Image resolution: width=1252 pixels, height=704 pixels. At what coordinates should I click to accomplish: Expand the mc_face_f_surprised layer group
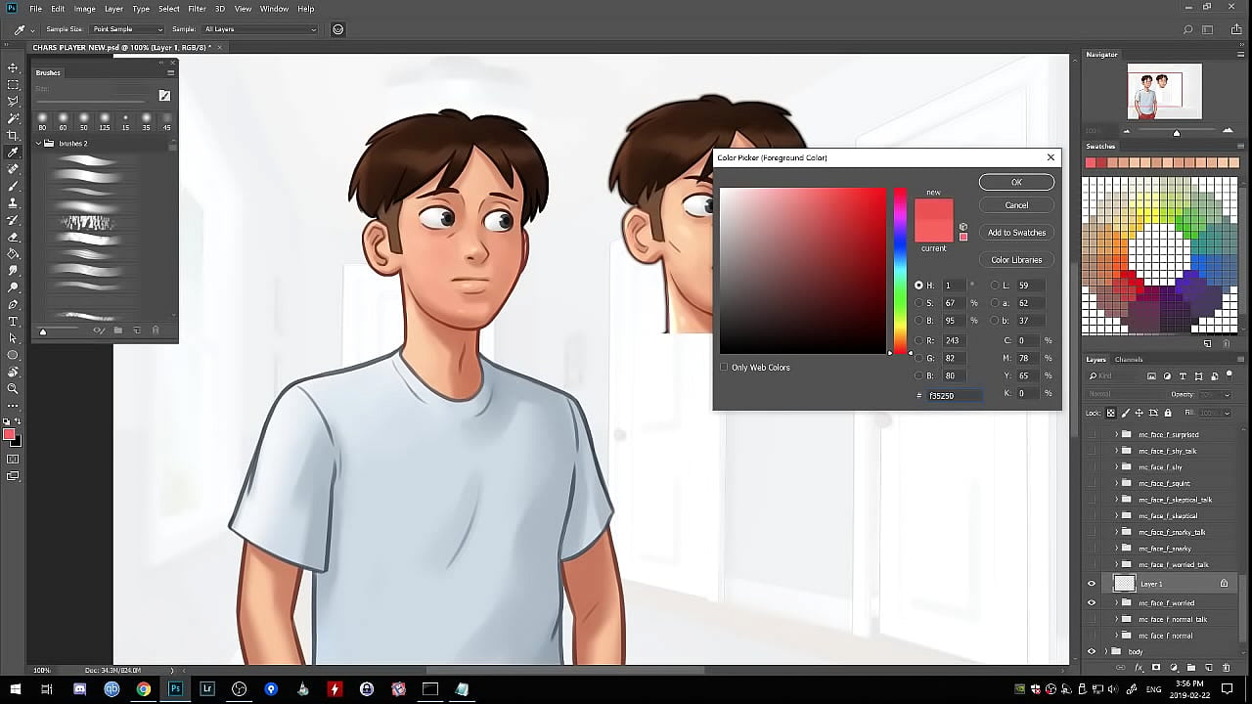[1116, 434]
